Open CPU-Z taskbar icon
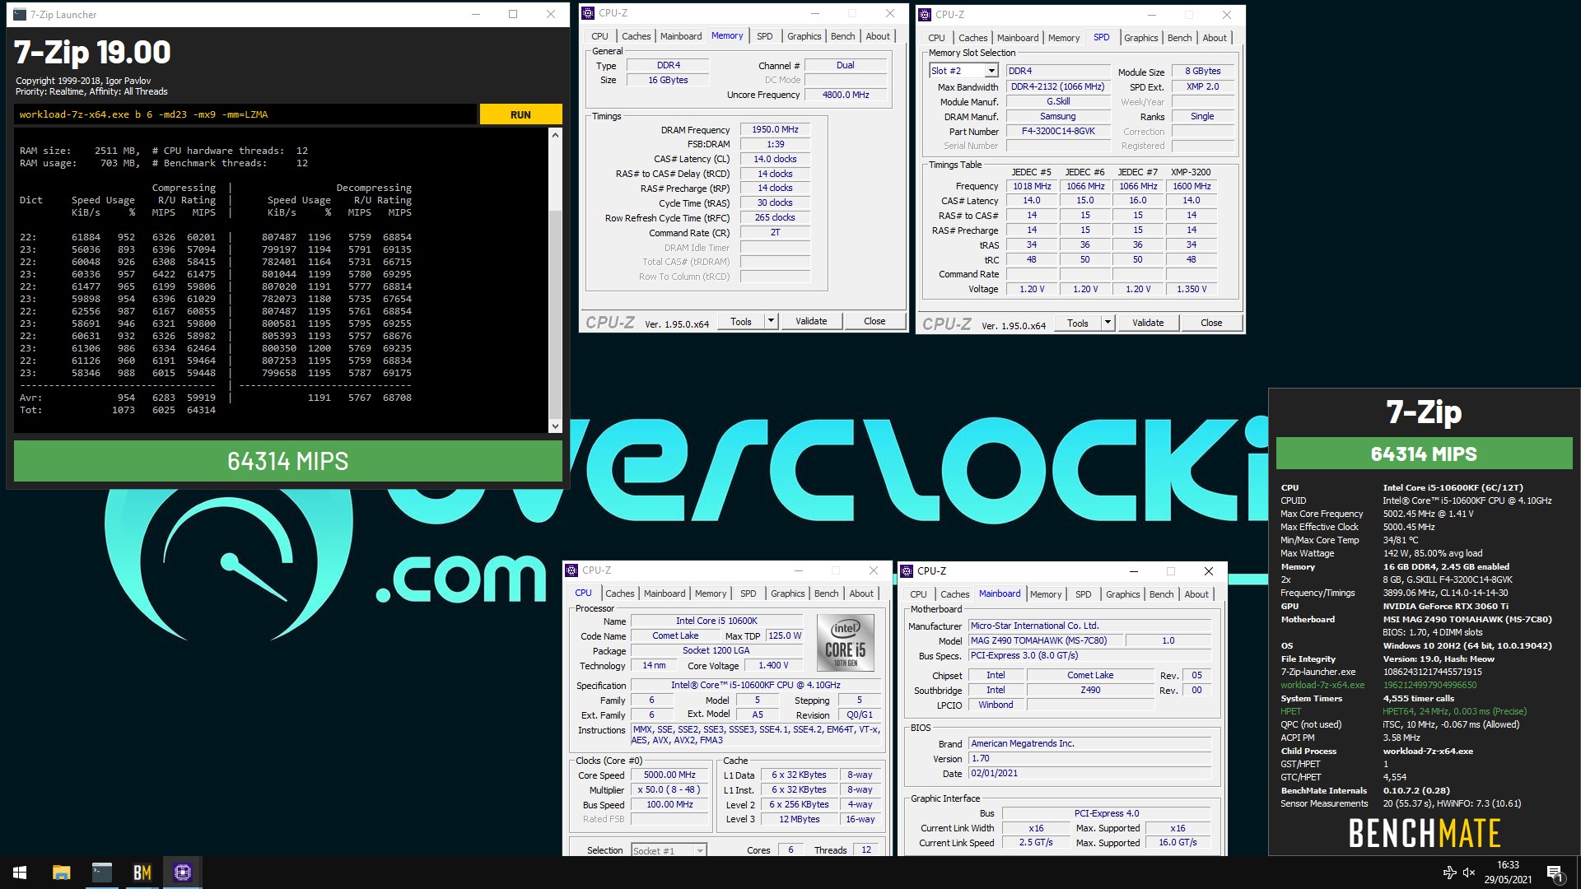This screenshot has height=889, width=1581. coord(183,873)
